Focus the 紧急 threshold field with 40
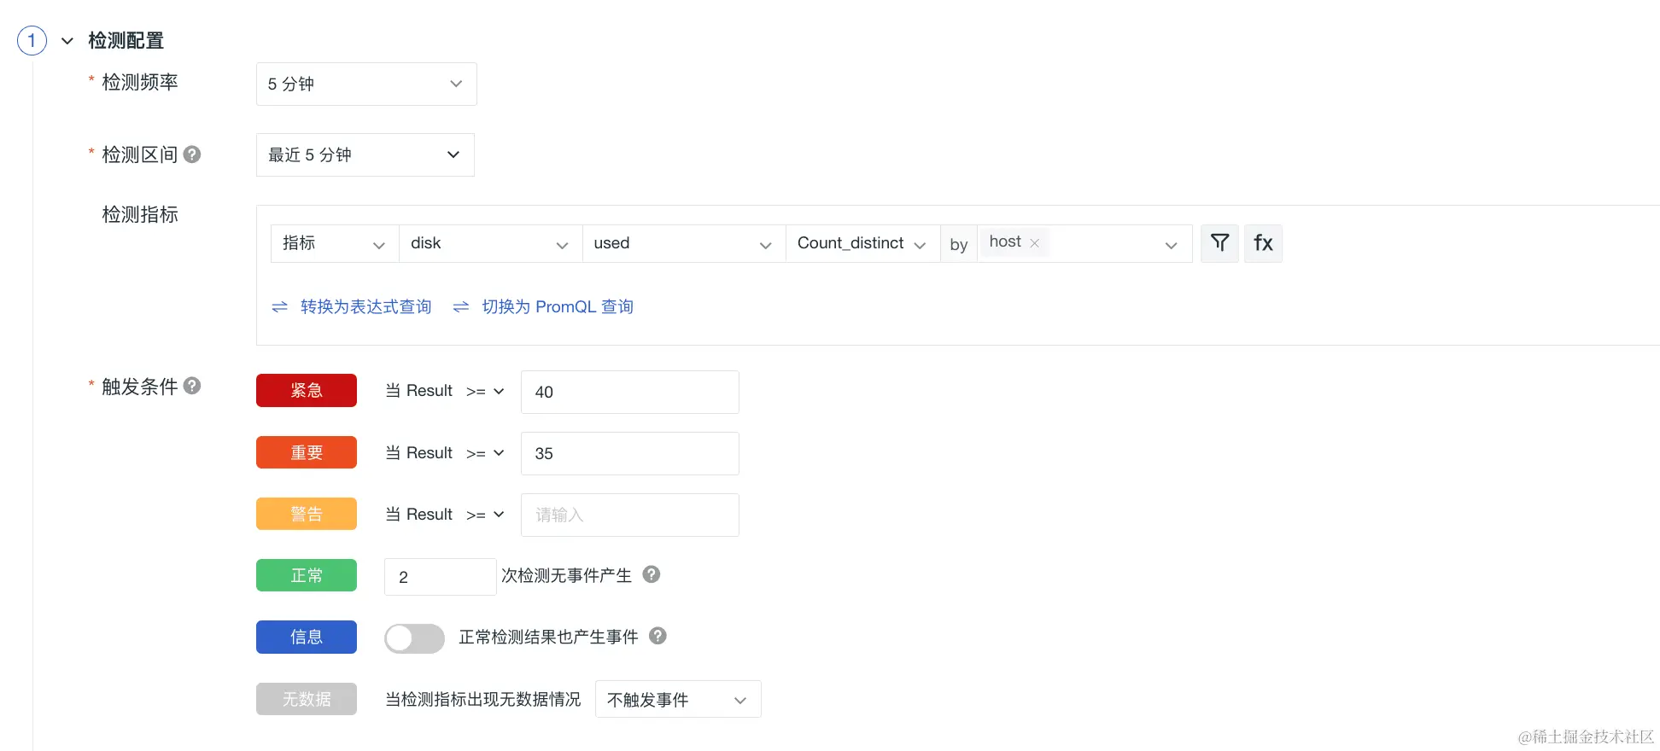Screen dimensions: 1660x751 click(630, 392)
